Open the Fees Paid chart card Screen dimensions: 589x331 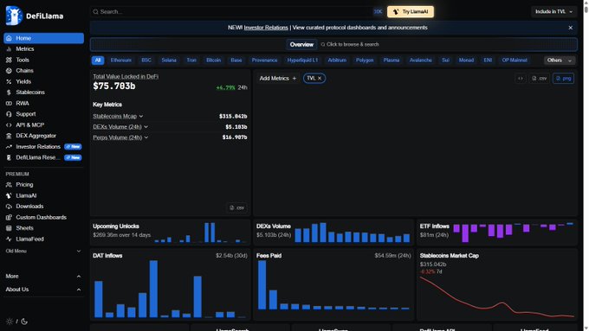pyautogui.click(x=333, y=284)
